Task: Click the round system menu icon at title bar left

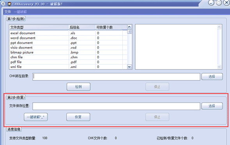Action: (3, 3)
